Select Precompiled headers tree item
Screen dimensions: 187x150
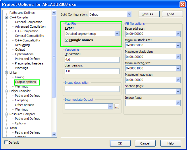[29, 63]
